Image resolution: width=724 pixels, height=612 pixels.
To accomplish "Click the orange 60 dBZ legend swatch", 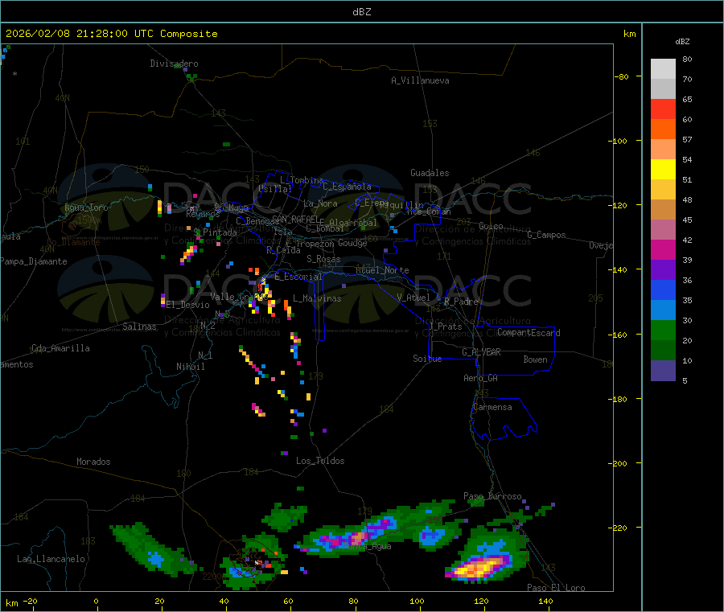I will coord(663,129).
